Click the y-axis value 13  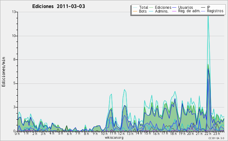14,12
